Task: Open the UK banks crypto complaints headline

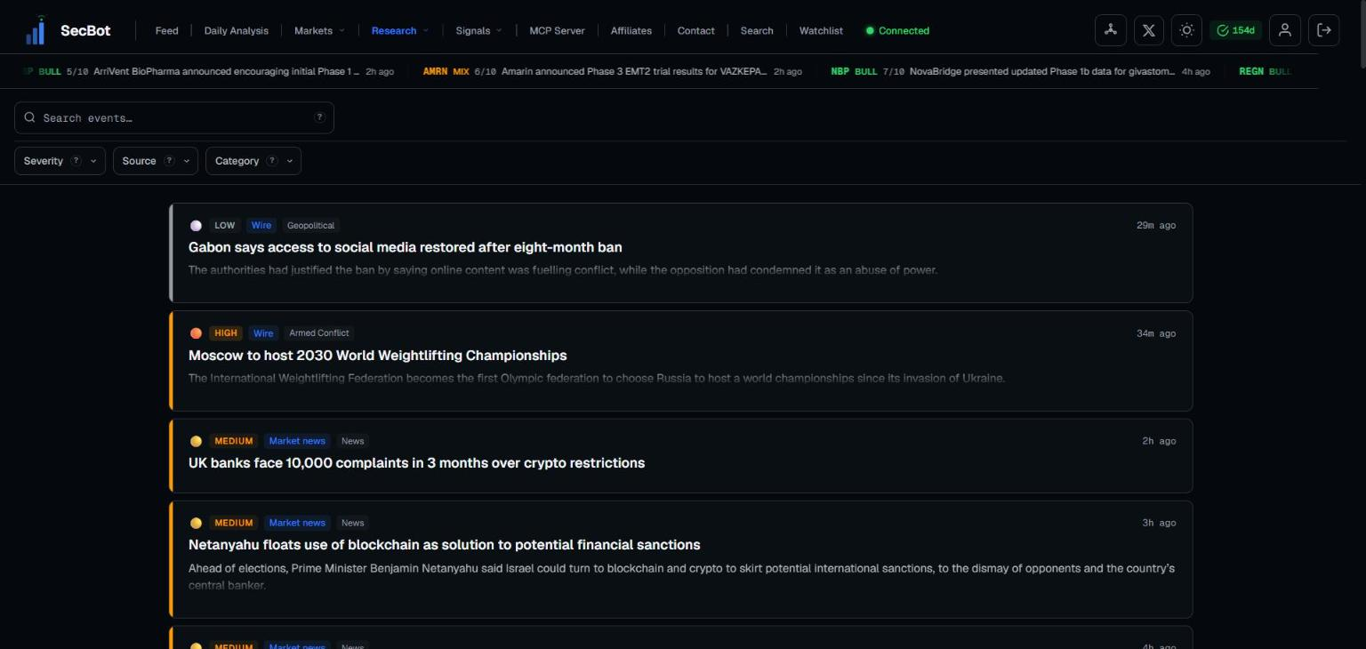Action: click(x=416, y=463)
